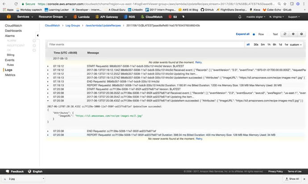
Task: Open the help question mark button
Action: point(301,34)
